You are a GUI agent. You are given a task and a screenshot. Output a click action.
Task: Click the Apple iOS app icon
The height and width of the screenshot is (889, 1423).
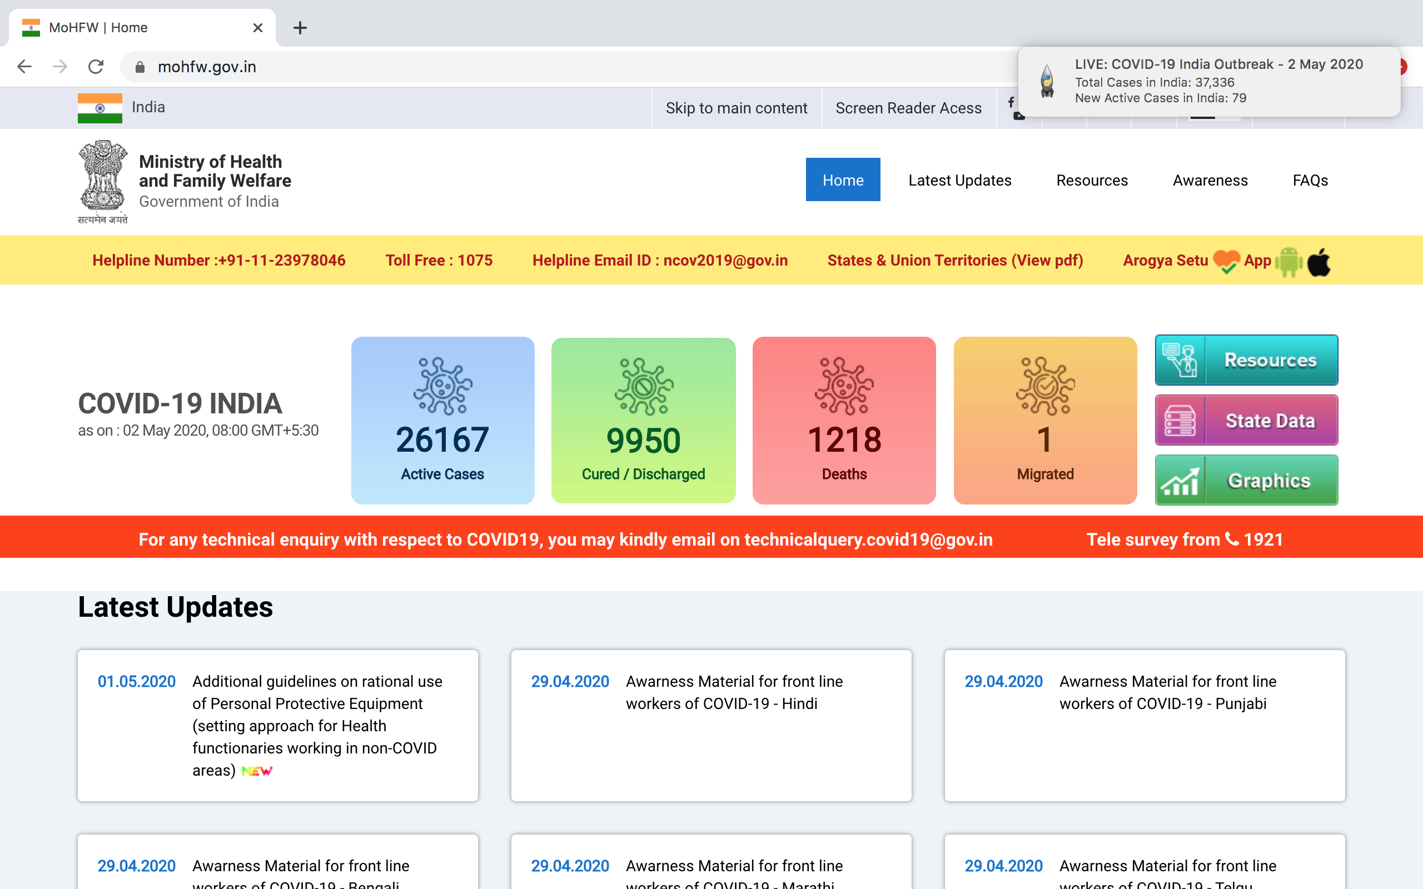pos(1319,262)
